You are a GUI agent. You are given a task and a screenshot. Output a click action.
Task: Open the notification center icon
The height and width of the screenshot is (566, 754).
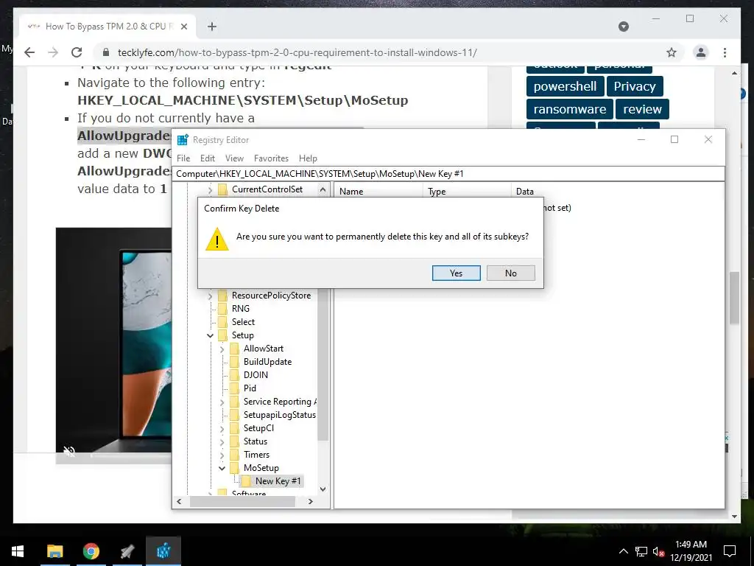point(730,551)
